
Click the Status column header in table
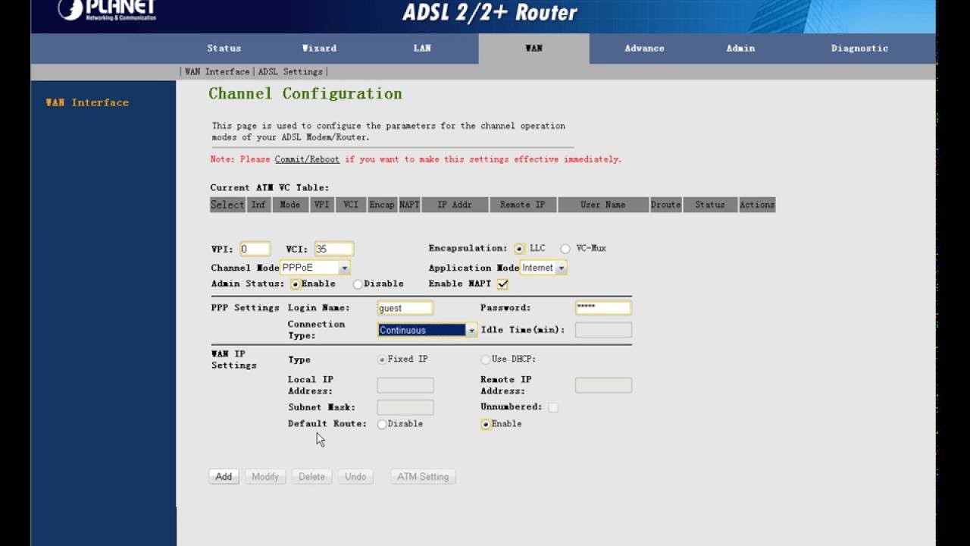click(x=710, y=205)
